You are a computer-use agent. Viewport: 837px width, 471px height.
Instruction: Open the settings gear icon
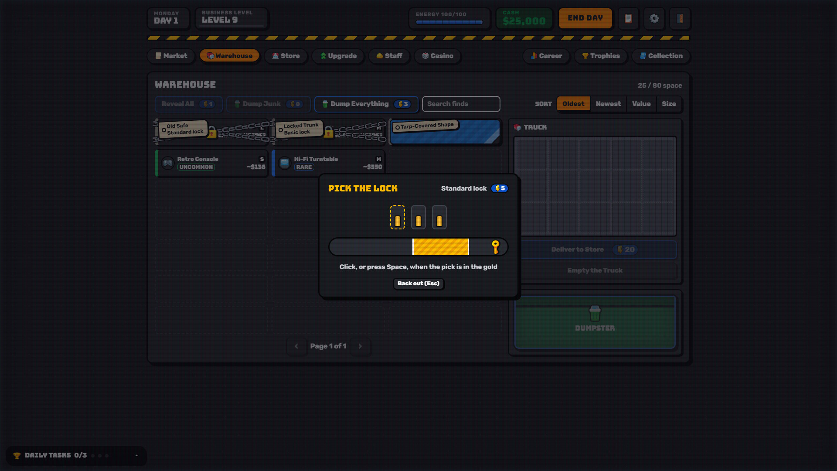tap(654, 18)
